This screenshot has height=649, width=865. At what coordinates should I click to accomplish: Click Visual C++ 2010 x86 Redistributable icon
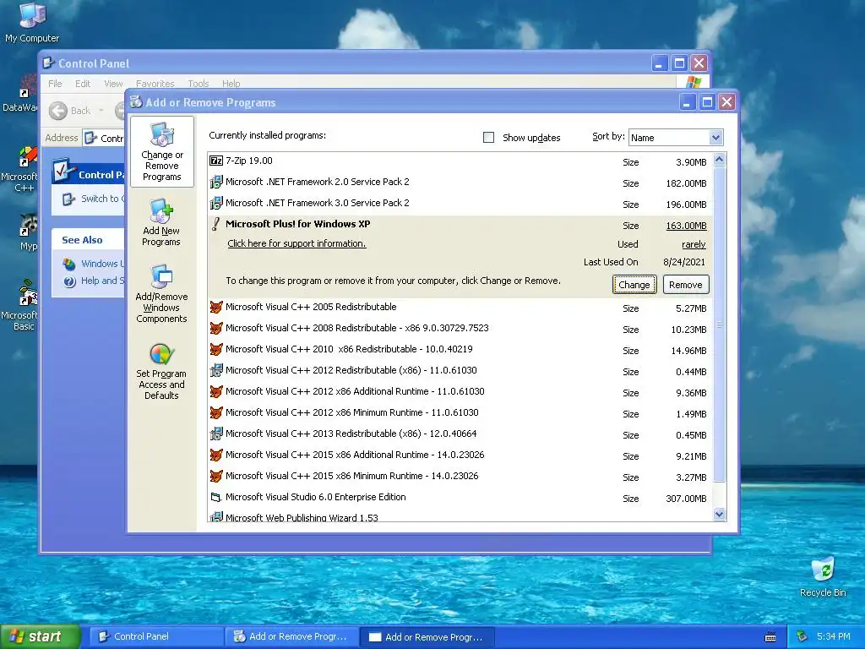pyautogui.click(x=216, y=349)
